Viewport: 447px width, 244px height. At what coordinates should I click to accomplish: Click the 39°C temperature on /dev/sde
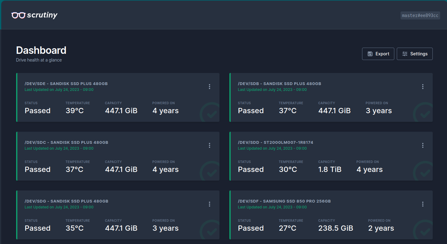75,111
